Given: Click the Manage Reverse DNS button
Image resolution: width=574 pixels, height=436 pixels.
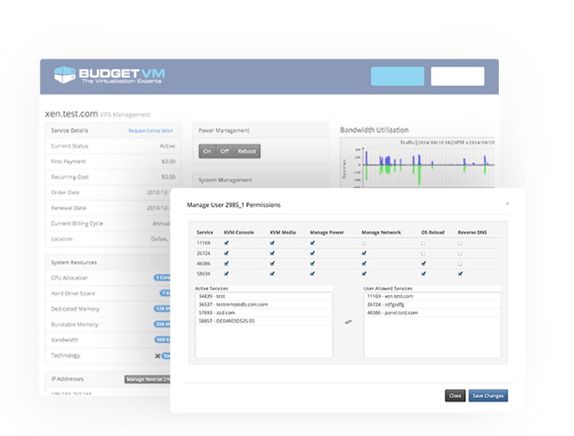Looking at the screenshot, I should point(147,378).
